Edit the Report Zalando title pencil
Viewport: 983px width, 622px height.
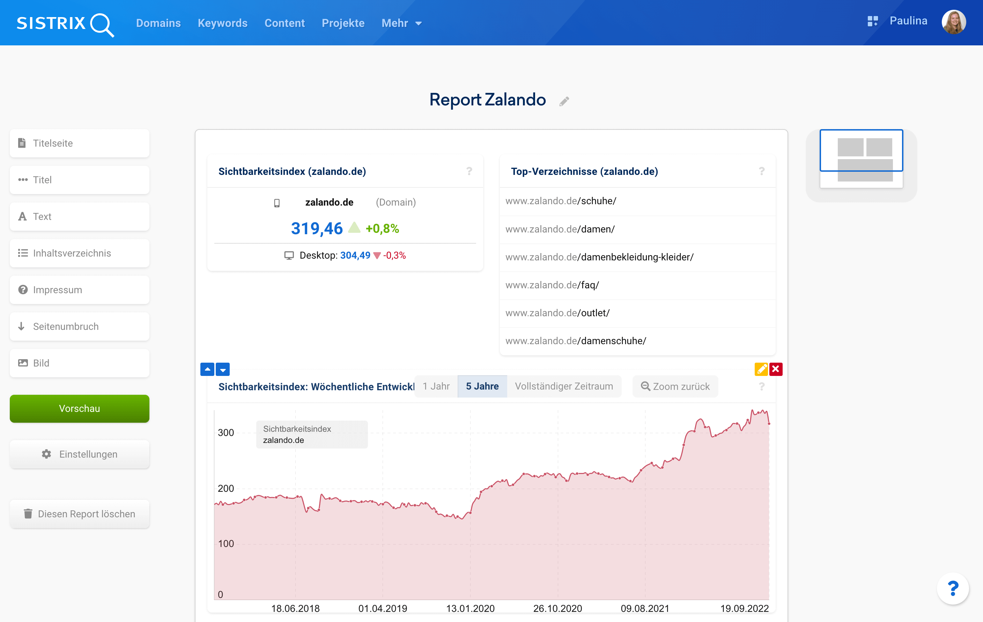point(564,101)
